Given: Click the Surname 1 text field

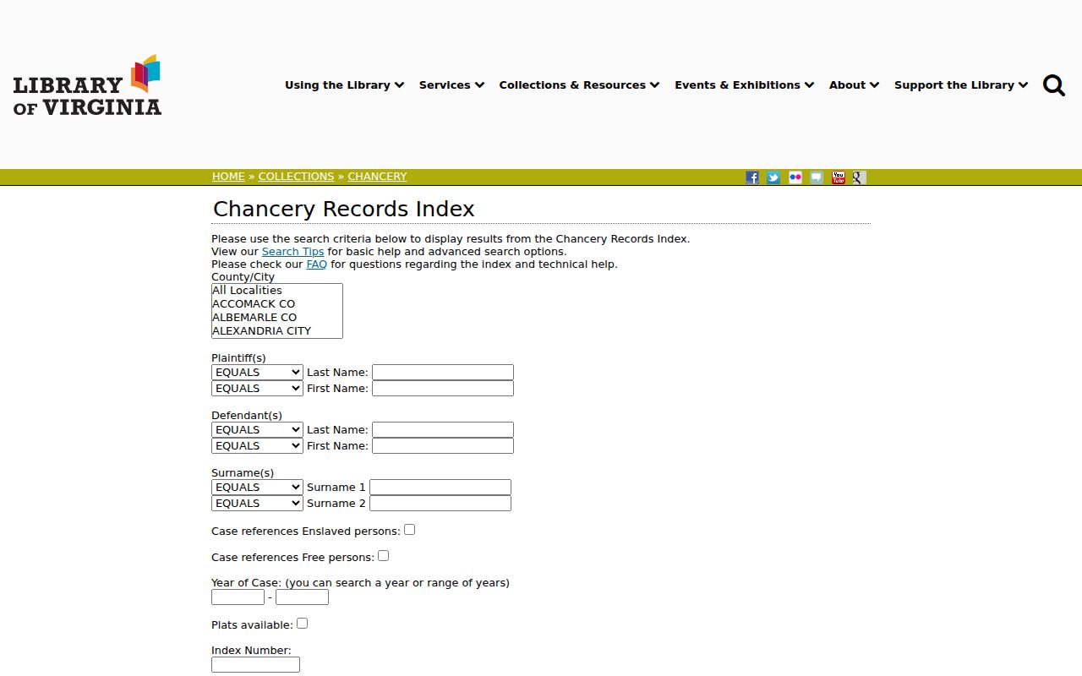Looking at the screenshot, I should point(440,488).
